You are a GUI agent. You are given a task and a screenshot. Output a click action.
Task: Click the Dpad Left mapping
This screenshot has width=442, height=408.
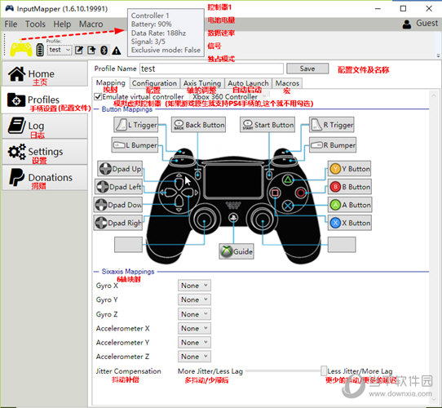[x=118, y=187]
